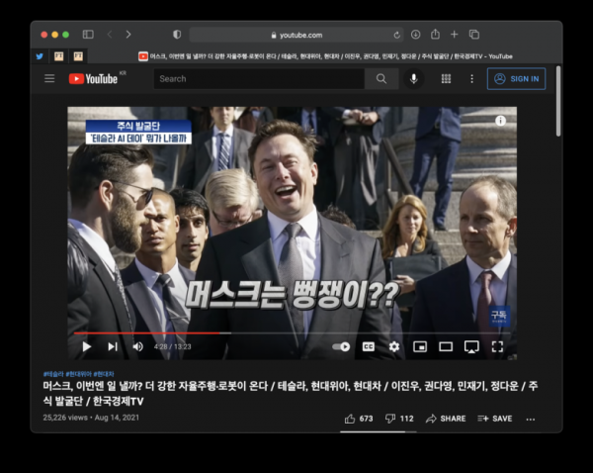Play the video

click(x=87, y=346)
